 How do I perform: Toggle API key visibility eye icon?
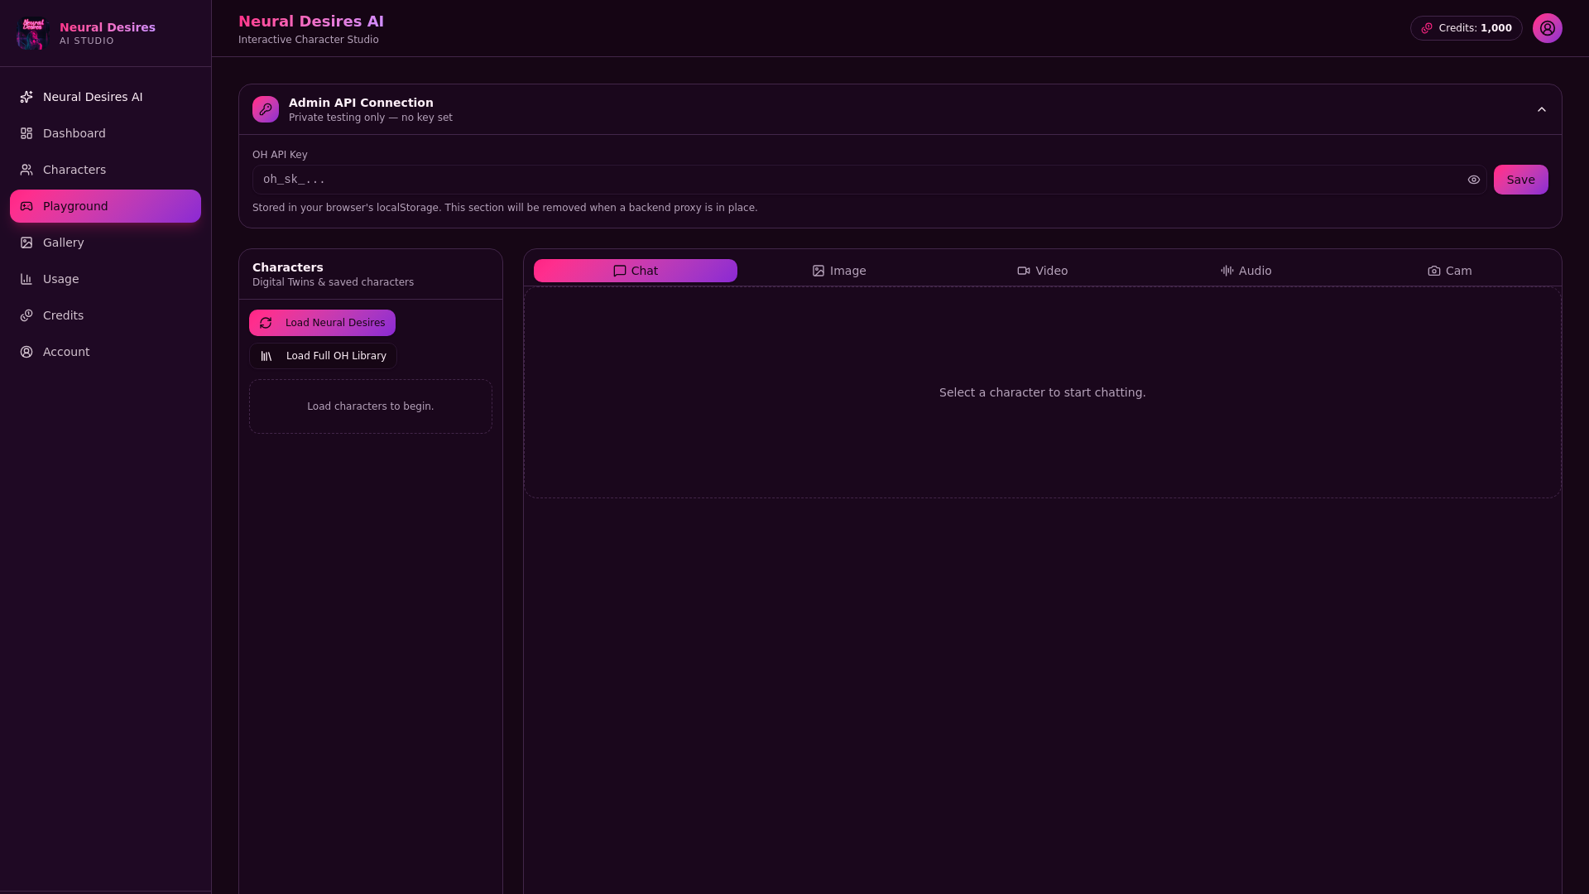coord(1474,180)
